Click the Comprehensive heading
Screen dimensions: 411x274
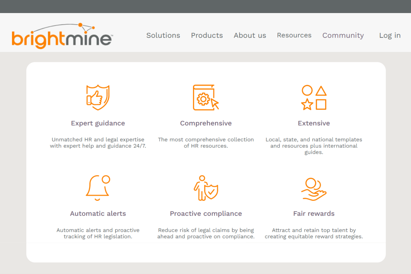(206, 123)
